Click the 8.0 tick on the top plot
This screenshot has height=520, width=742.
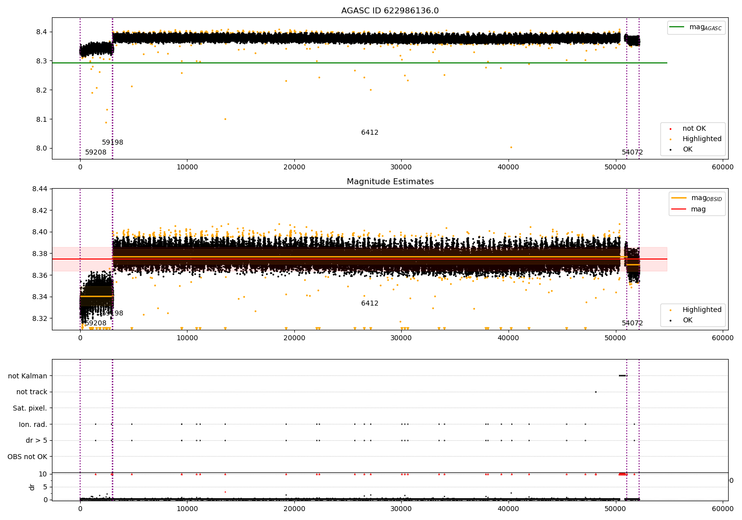(x=41, y=148)
